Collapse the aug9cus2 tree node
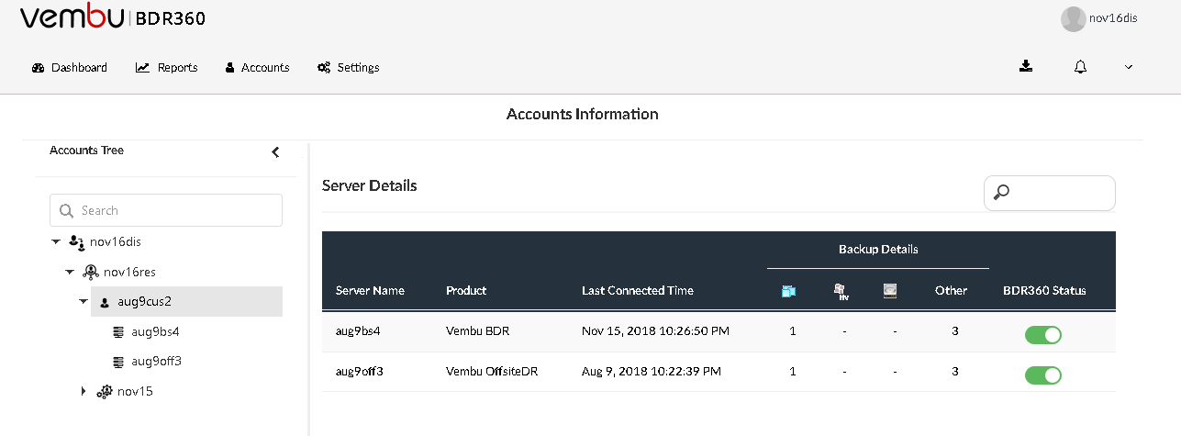 pyautogui.click(x=83, y=301)
